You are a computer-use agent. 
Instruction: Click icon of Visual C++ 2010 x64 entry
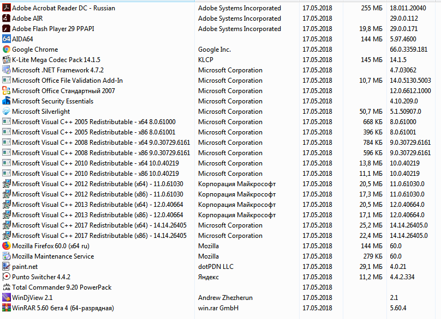tap(6, 163)
